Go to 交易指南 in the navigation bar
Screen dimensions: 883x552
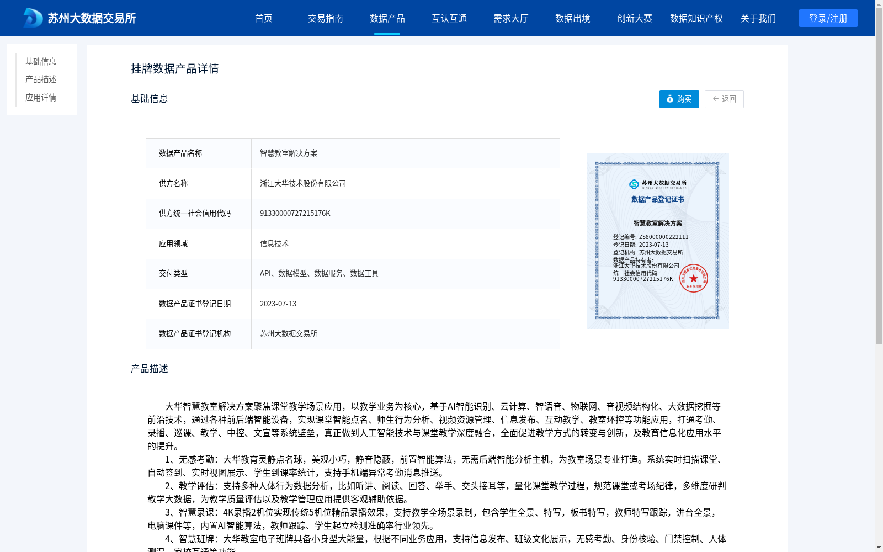[x=326, y=18]
